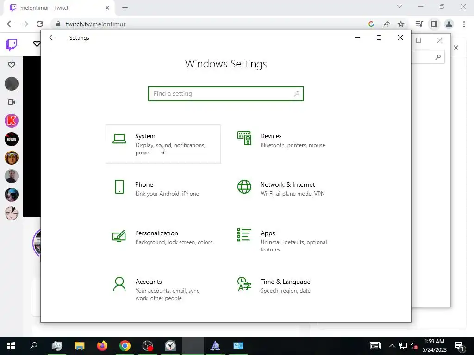Screen dimensions: 474x355
Task: Open the Windows Start menu
Action: (11, 346)
